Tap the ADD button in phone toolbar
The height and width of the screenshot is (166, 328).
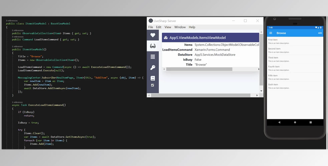point(320,33)
